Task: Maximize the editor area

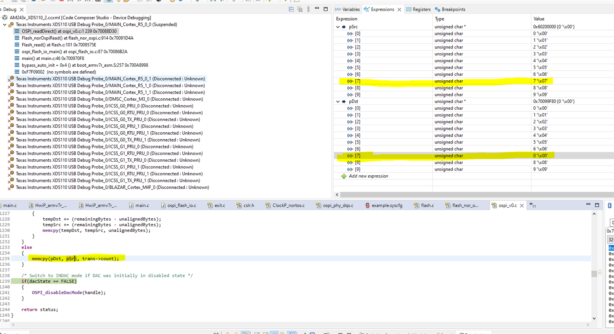Action: [x=597, y=205]
